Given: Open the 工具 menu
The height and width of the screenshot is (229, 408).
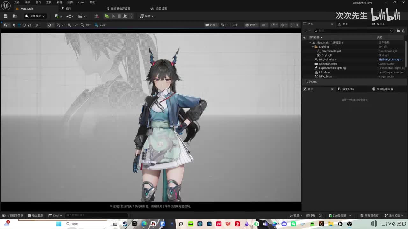Looking at the screenshot, I should tap(49, 3).
